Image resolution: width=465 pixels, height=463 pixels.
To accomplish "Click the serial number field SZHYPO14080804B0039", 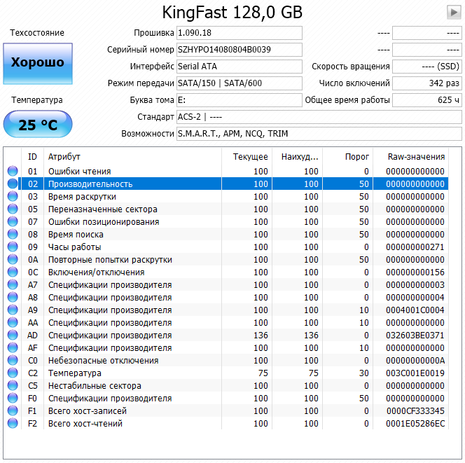I will [x=240, y=50].
